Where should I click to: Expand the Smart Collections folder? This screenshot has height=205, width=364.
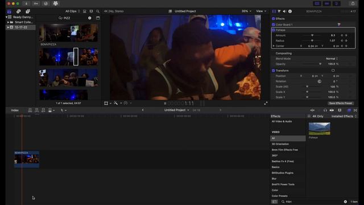[8, 22]
